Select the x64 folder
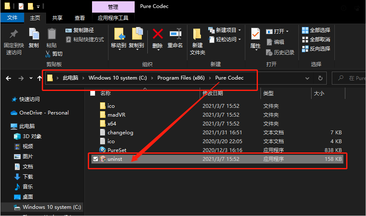Image resolution: width=366 pixels, height=216 pixels. point(108,124)
